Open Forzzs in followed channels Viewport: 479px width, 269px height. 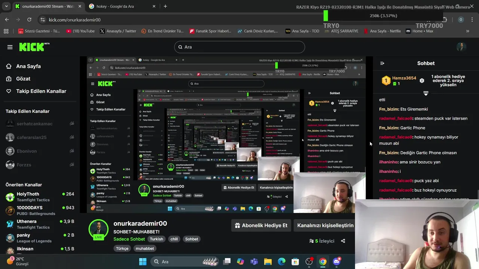coord(40,165)
